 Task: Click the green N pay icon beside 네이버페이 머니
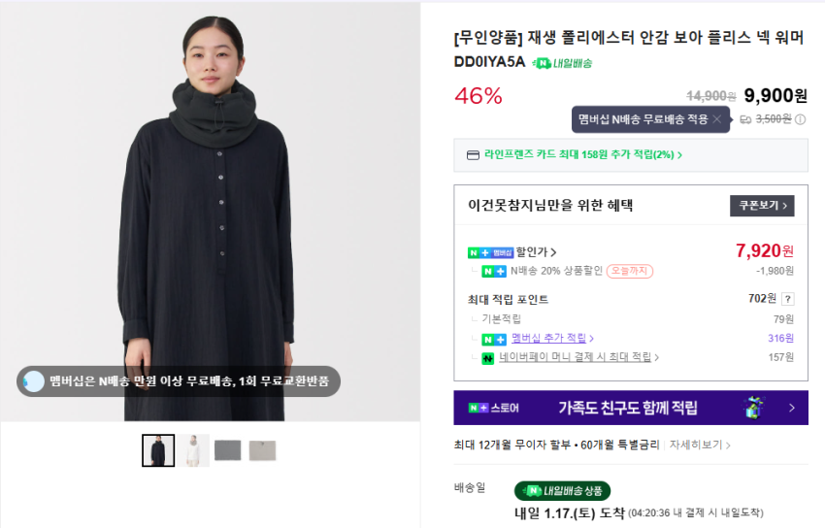[488, 358]
